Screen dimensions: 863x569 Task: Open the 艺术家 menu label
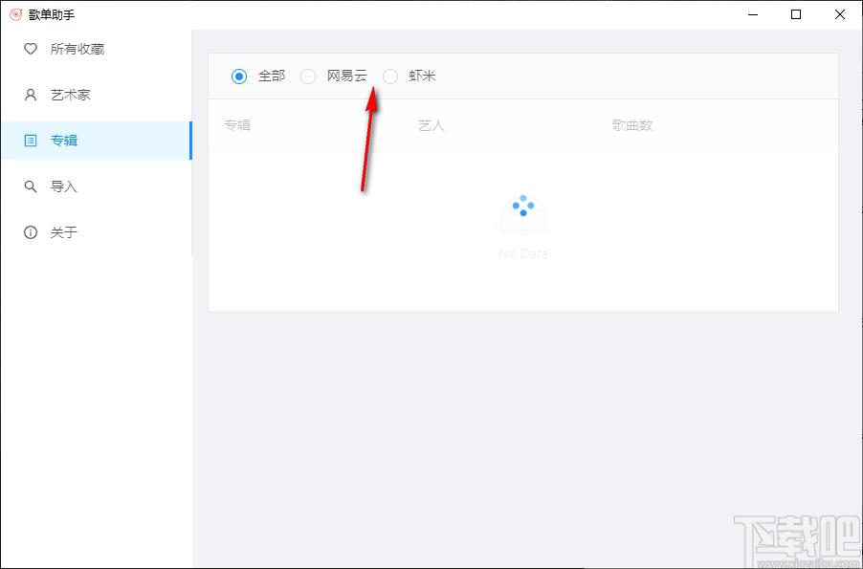[71, 95]
